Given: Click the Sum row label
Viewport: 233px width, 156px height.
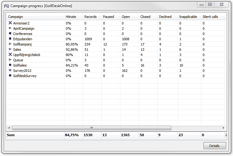Looking at the screenshot, I should coord(11,135).
